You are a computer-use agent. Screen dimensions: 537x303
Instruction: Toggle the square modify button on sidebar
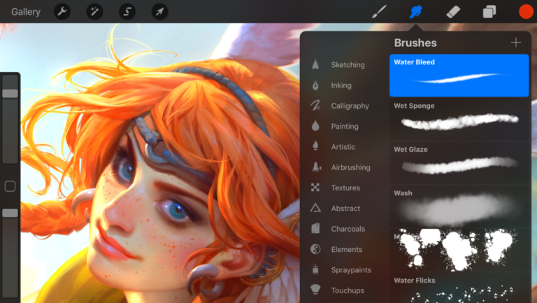(10, 186)
